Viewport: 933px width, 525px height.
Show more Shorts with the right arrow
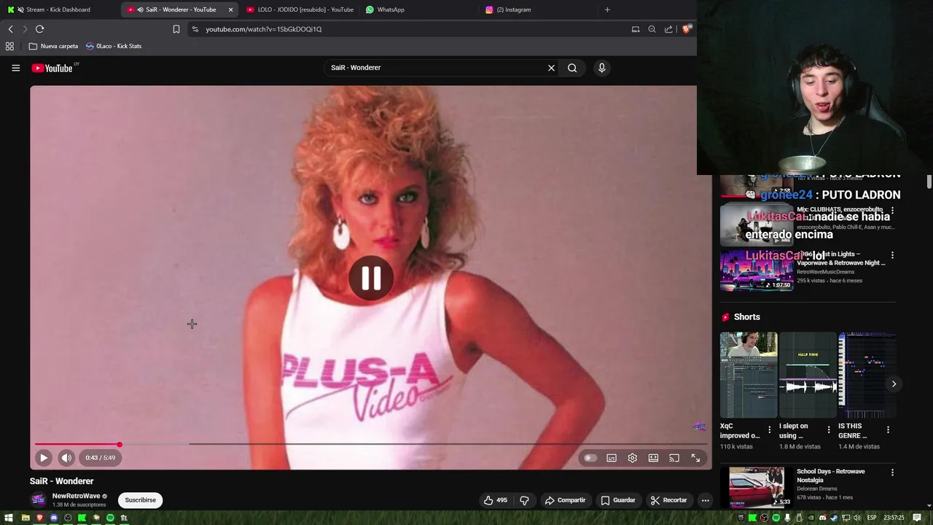[x=894, y=384]
